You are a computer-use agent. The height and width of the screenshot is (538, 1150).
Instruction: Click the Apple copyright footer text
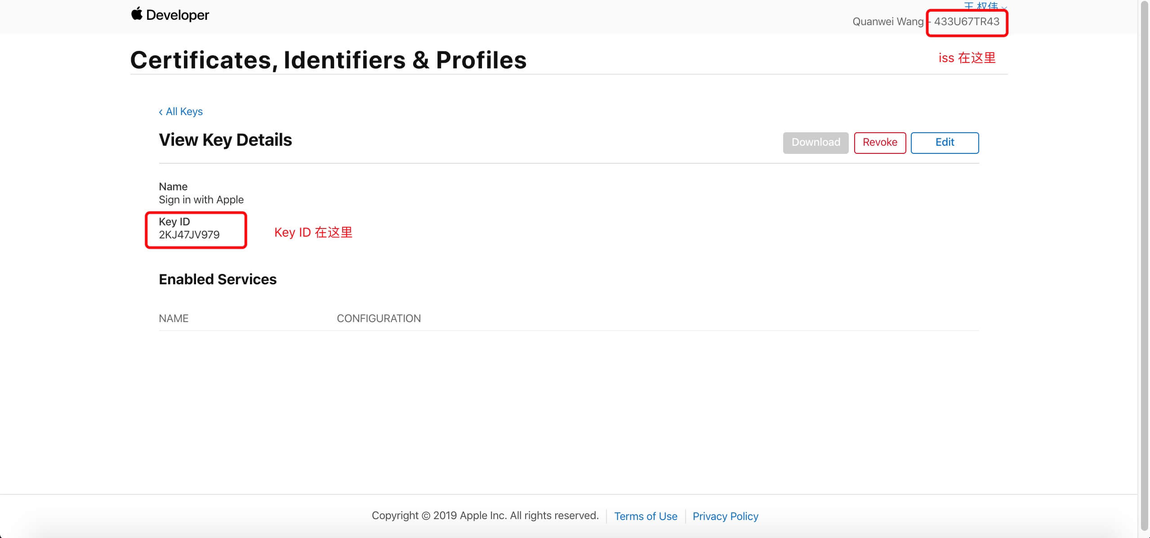pos(485,516)
